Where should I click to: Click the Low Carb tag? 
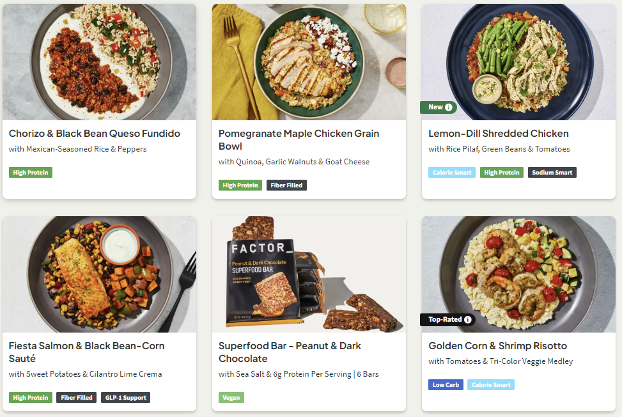pos(446,385)
